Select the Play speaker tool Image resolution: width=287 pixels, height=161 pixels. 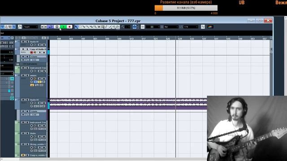coord(114,27)
